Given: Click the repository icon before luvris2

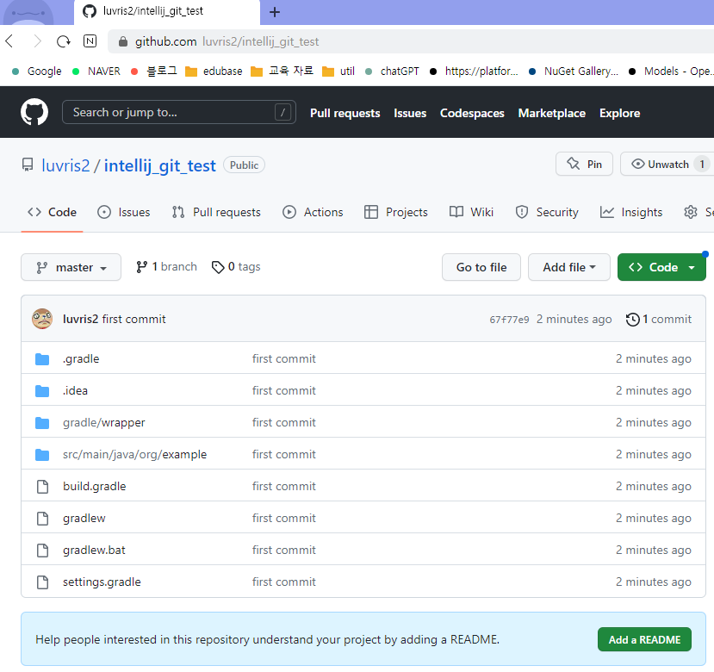Looking at the screenshot, I should click(28, 165).
